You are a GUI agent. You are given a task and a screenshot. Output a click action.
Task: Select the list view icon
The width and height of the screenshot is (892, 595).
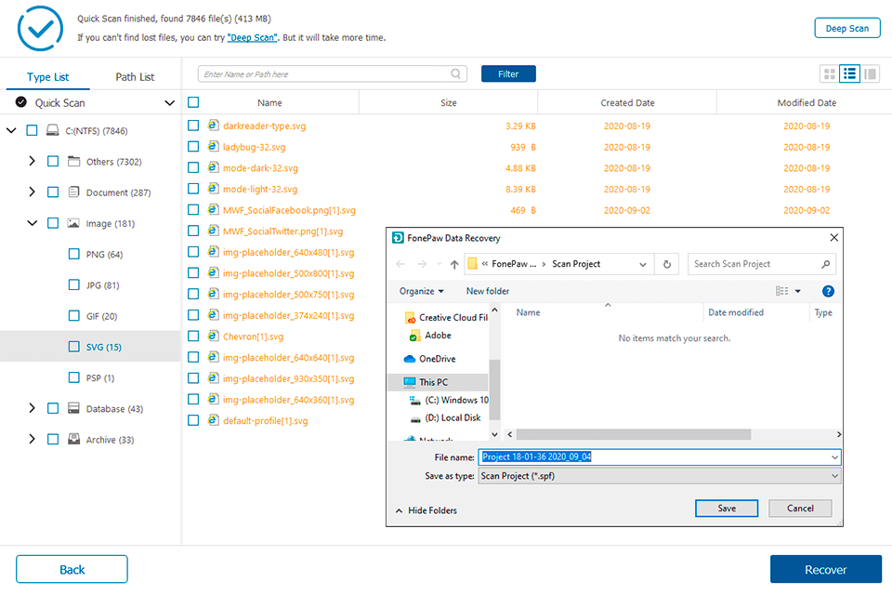pyautogui.click(x=849, y=73)
